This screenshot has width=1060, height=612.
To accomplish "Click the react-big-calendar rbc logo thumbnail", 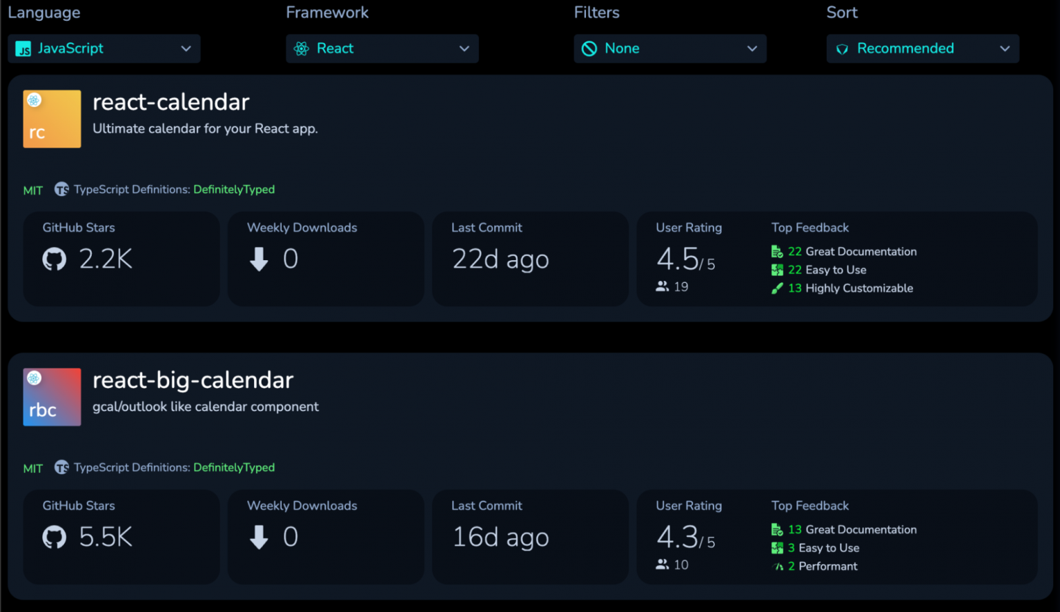I will pos(52,397).
